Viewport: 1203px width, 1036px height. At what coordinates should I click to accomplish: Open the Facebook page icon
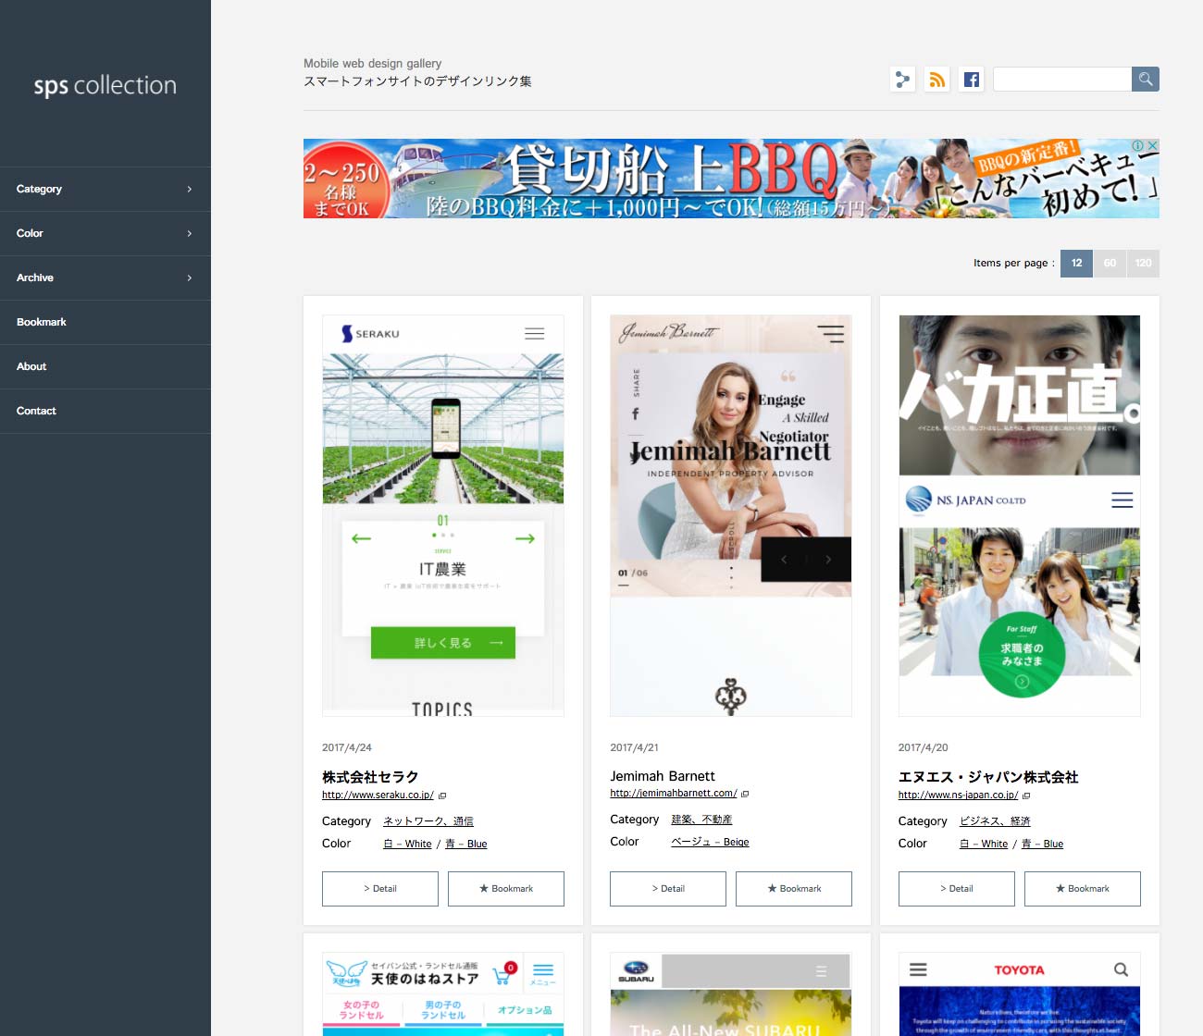pos(971,80)
